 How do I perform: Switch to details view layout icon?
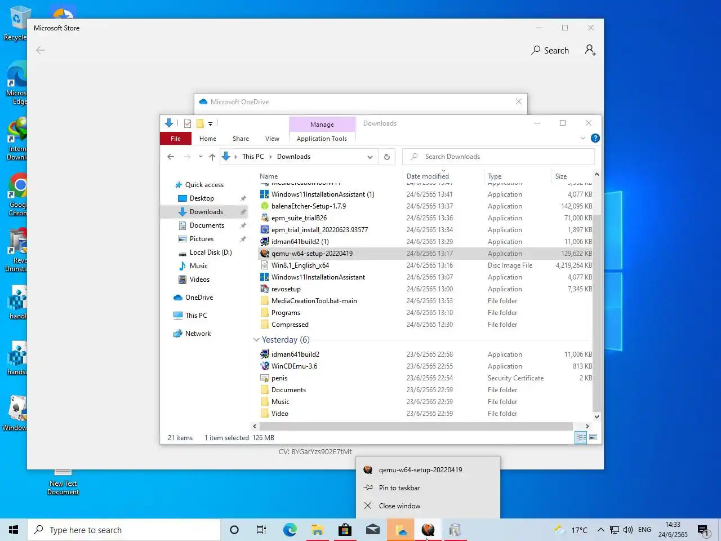pyautogui.click(x=581, y=438)
